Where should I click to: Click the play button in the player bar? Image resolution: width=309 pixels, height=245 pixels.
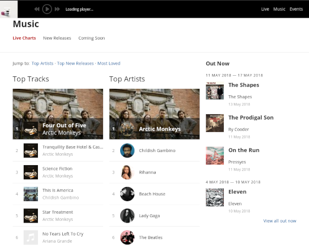tap(47, 9)
